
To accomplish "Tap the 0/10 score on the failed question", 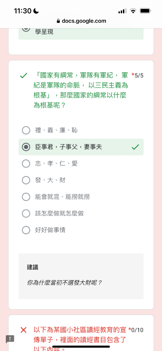I will tap(137, 330).
